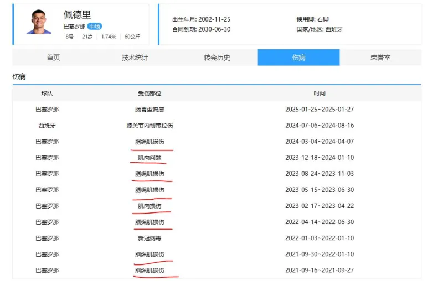
Task: Click the 球队 column header
Action: (47, 93)
